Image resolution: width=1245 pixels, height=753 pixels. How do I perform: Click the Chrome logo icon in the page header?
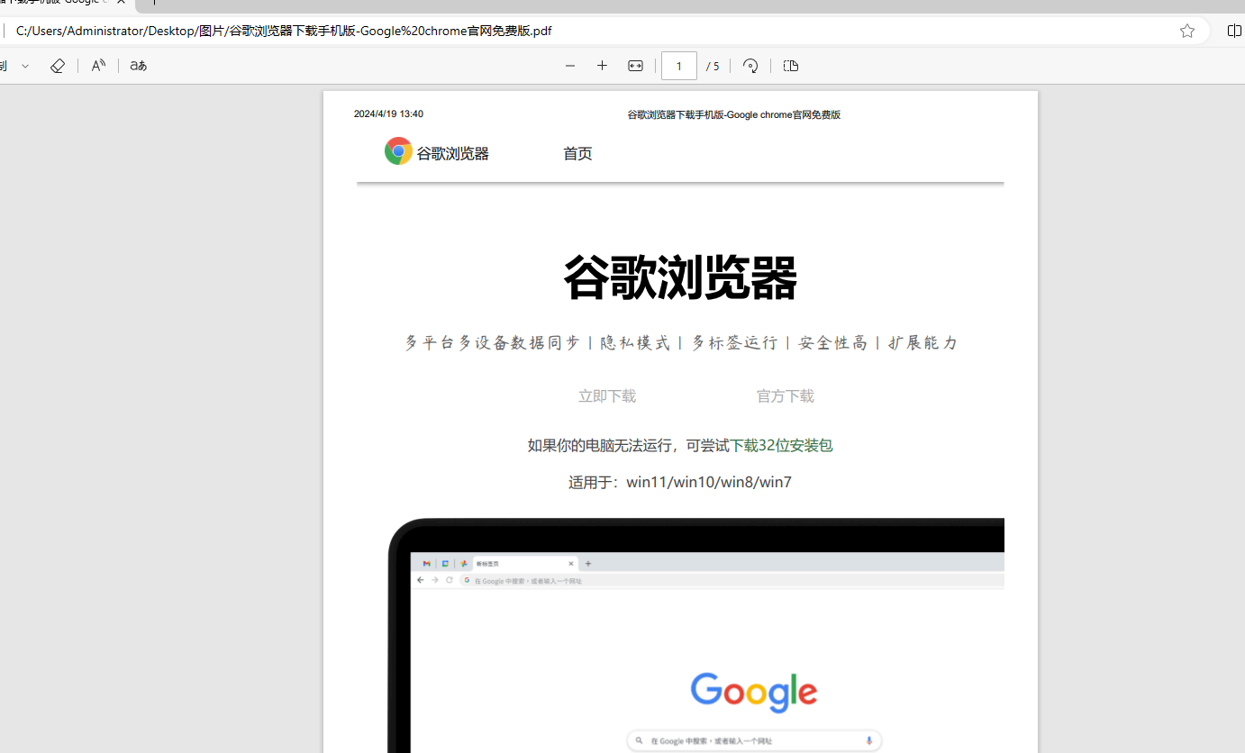(x=398, y=151)
